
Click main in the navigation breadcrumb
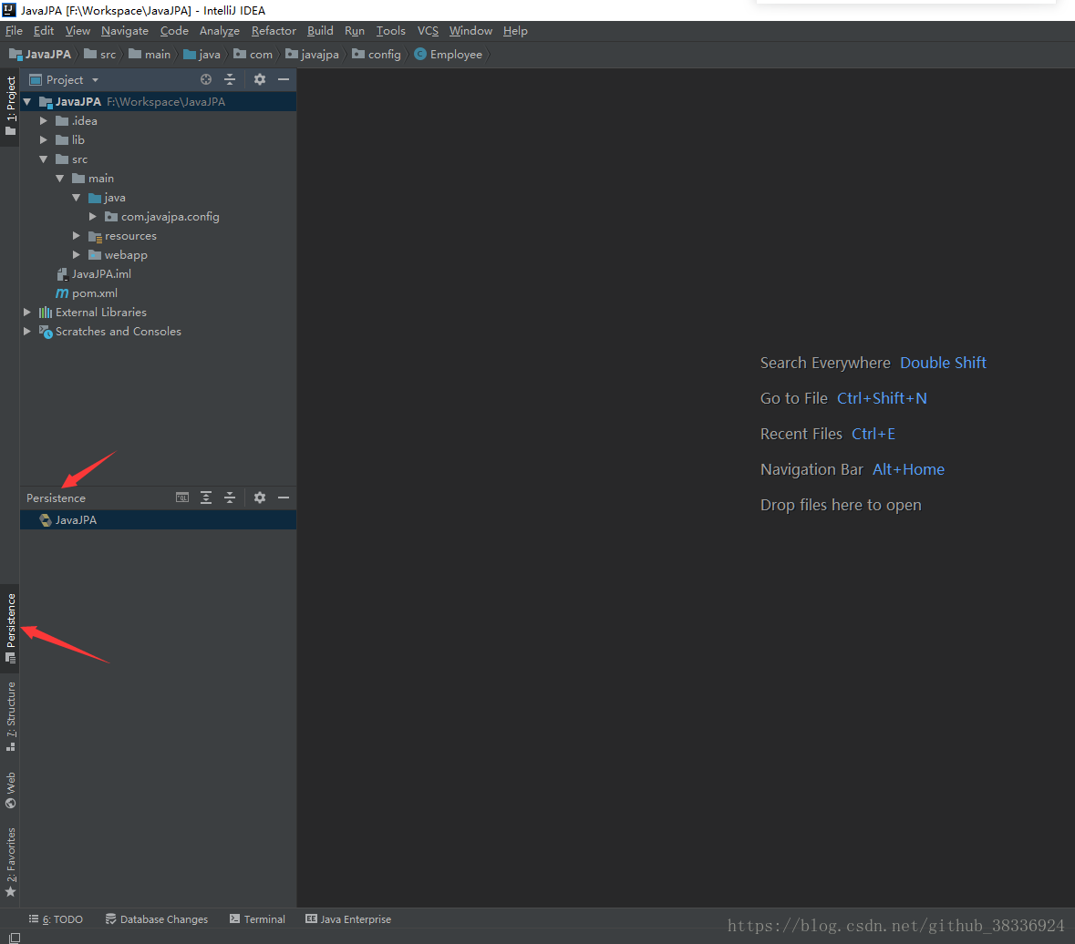[150, 55]
